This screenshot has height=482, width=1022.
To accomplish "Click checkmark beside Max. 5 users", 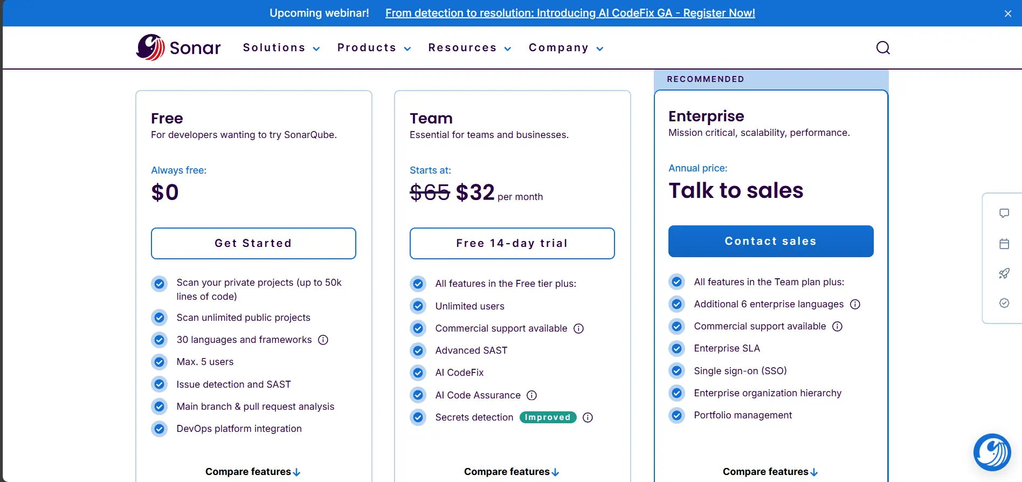I will click(159, 362).
